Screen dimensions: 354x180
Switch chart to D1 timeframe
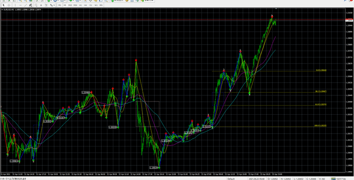pyautogui.click(x=91, y=5)
